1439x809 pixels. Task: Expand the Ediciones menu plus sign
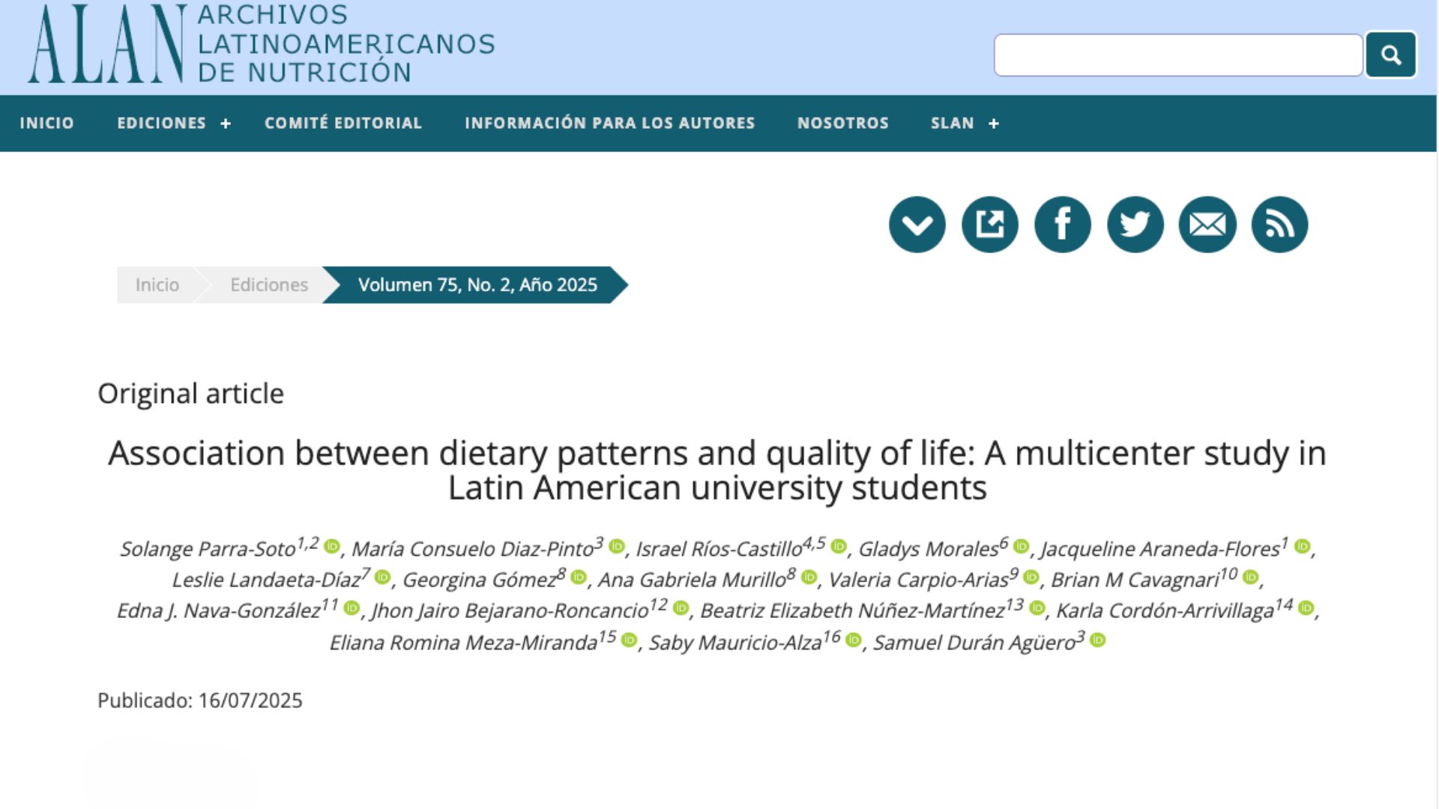[x=226, y=124]
